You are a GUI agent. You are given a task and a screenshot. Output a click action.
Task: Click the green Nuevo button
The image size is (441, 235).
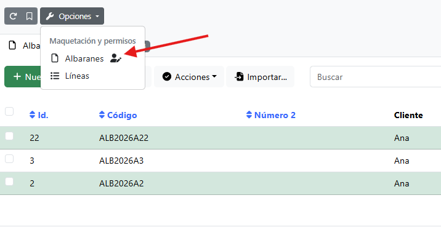click(23, 77)
